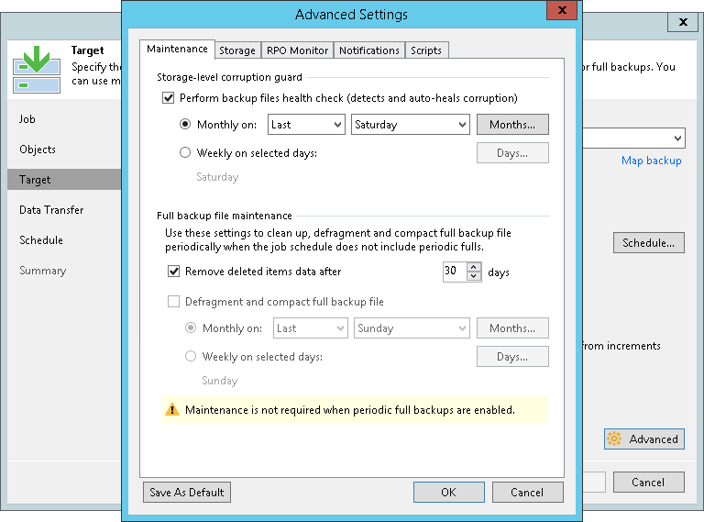Open the Saturday day dropdown
The image size is (704, 522).
(411, 125)
